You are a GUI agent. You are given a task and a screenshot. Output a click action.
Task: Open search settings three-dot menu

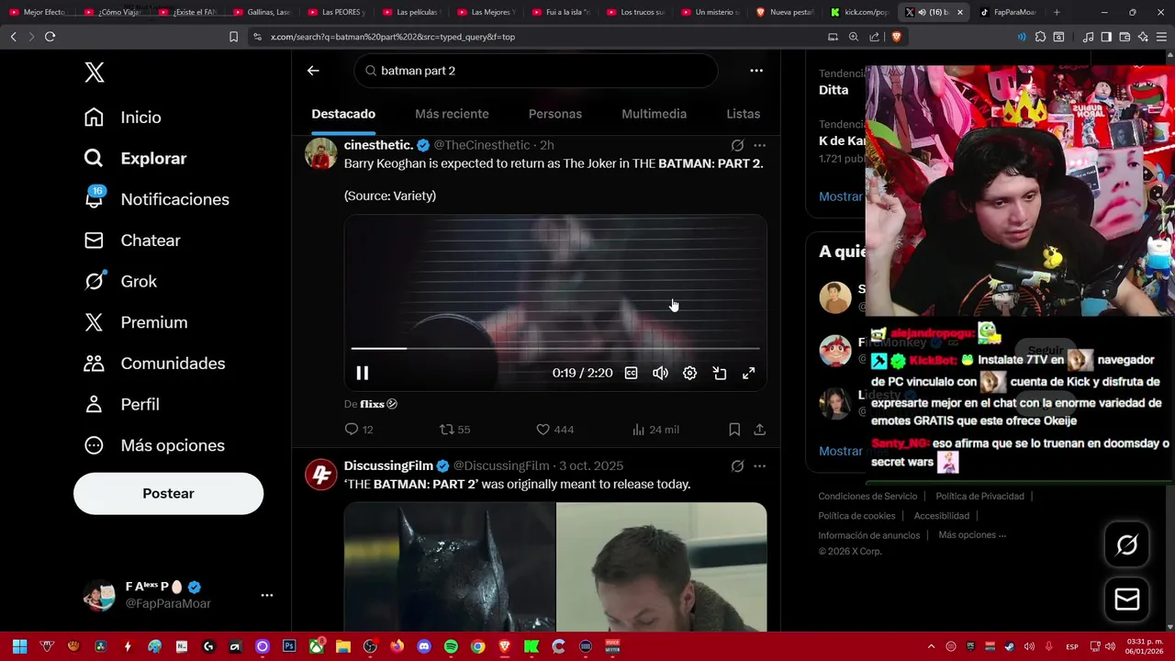(x=756, y=71)
